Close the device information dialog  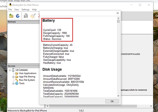(118, 13)
